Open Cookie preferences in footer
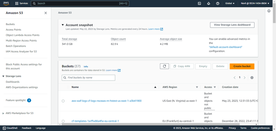The height and width of the screenshot is (131, 276). [x=260, y=128]
